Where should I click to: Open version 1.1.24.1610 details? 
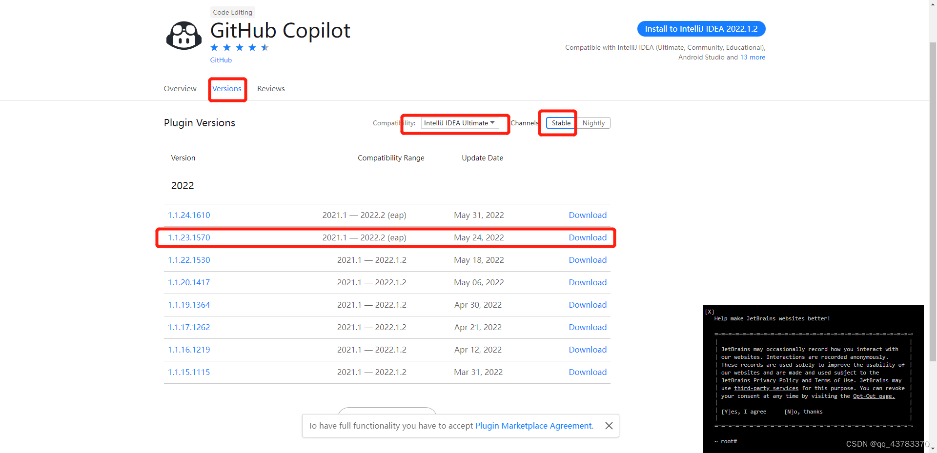[x=189, y=215]
